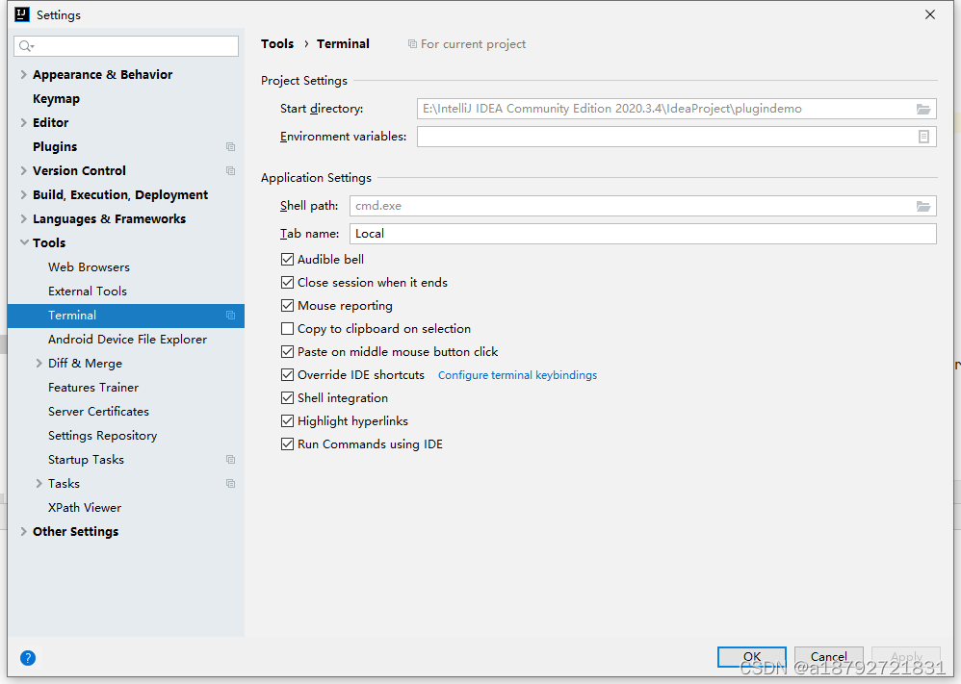Select External Tools in the settings tree
The width and height of the screenshot is (961, 684).
[88, 291]
